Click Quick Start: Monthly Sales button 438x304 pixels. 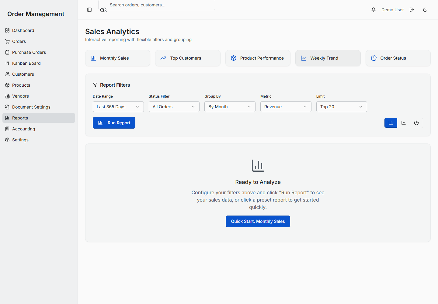point(258,221)
